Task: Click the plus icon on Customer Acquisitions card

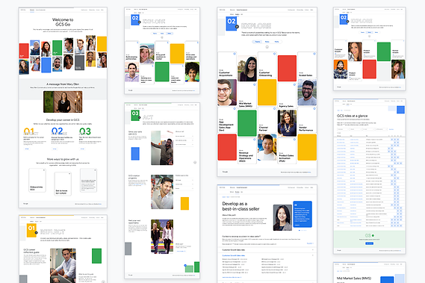Action: coord(235,54)
